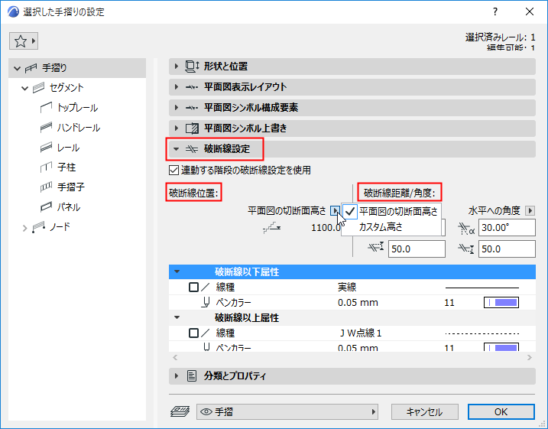Image resolution: width=548 pixels, height=429 pixels.
Task: Click the break line angle alpha icon
Action: click(466, 229)
